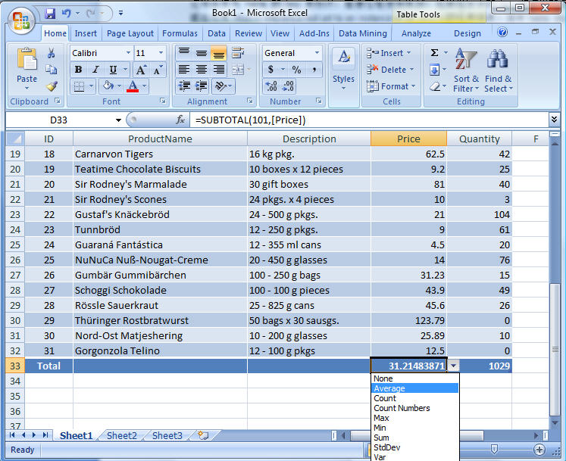This screenshot has width=566, height=461.
Task: Select the Price column header
Action: tap(408, 139)
